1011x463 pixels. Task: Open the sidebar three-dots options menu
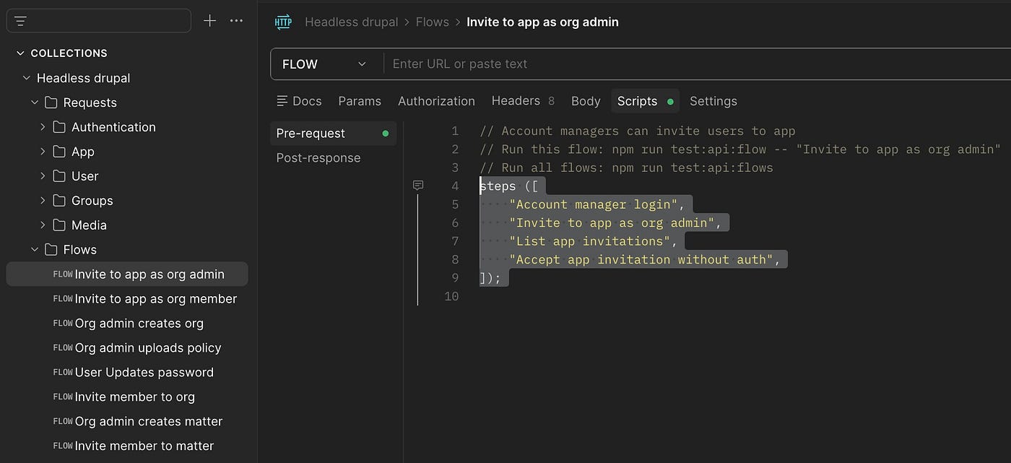[236, 21]
